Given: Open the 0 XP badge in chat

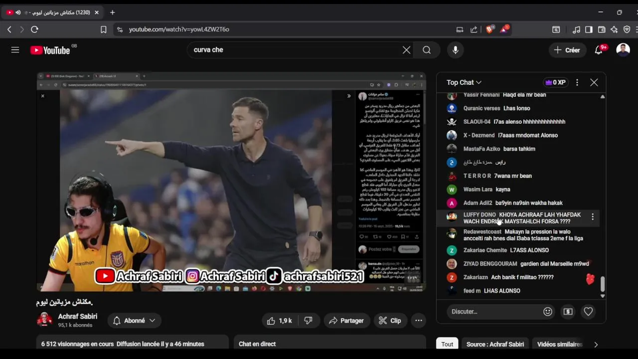Looking at the screenshot, I should (555, 82).
